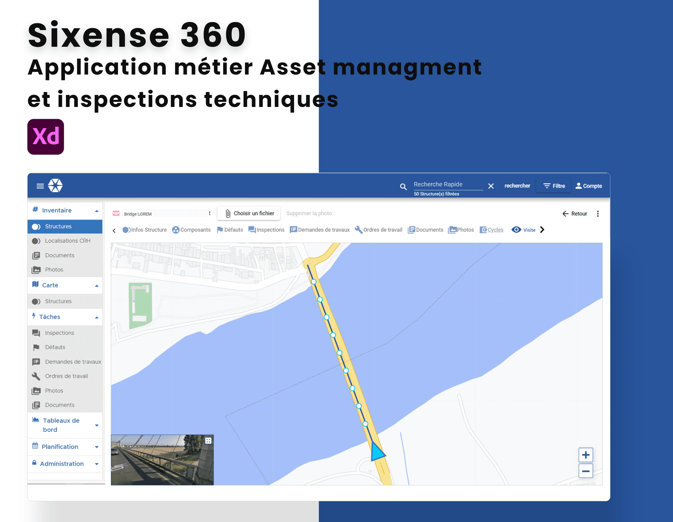This screenshot has width=673, height=522.
Task: Open Documents under Tâches
Action: [65, 405]
